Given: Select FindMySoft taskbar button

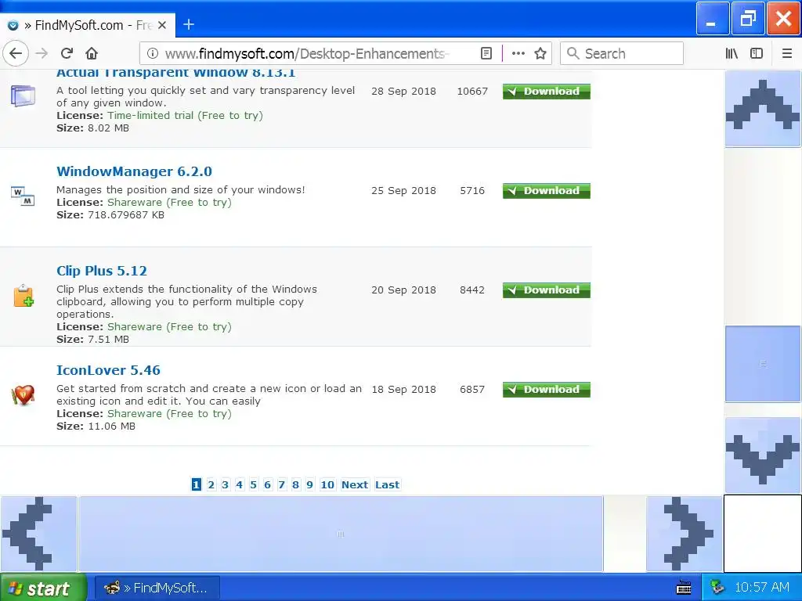Looking at the screenshot, I should click(158, 588).
